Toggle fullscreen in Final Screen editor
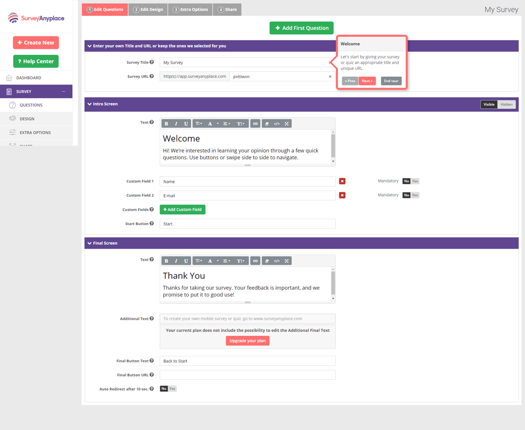The image size is (525, 430). (x=287, y=261)
